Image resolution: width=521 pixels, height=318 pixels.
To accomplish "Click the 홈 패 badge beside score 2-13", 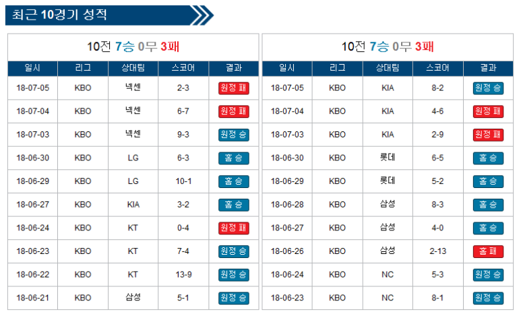I will point(488,251).
